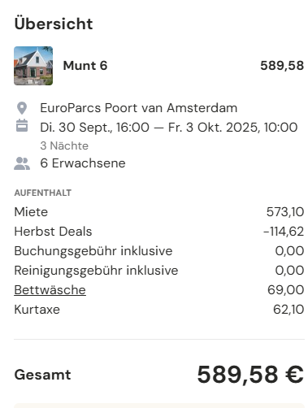Click the Herbst Deals discount row
Screen dimensions: 308x408
click(159, 232)
